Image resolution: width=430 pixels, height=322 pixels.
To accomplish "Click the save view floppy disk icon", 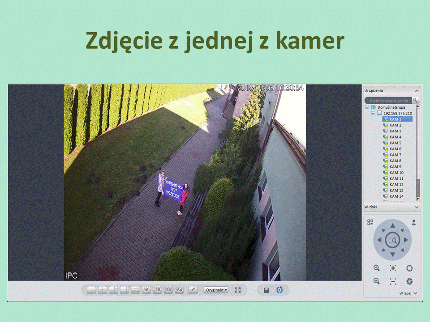I will [267, 290].
